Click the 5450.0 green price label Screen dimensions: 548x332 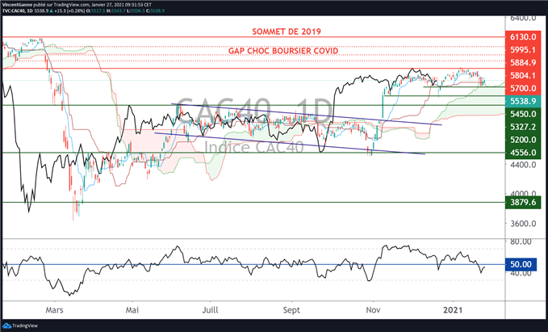(523, 114)
